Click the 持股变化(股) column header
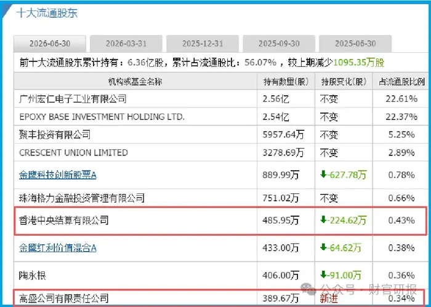 (x=344, y=82)
